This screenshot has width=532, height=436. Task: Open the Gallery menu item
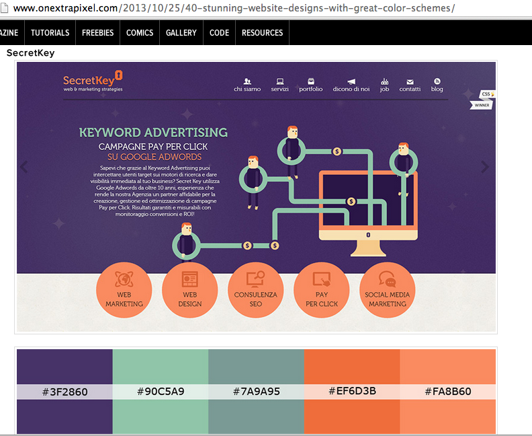pos(181,32)
